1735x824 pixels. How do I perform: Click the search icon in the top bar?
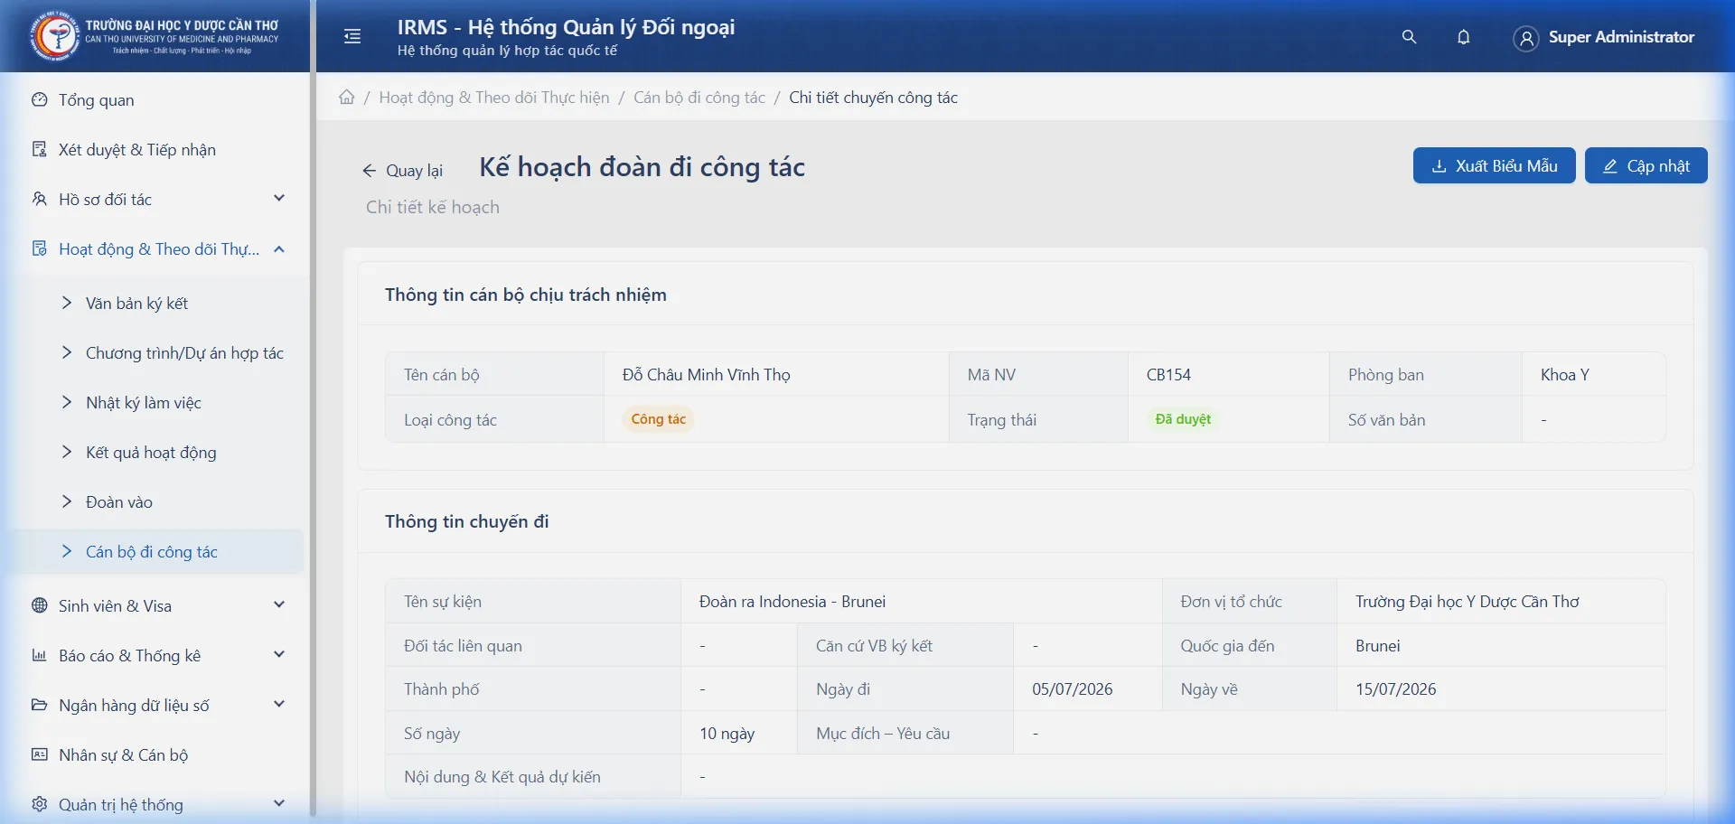(1408, 37)
